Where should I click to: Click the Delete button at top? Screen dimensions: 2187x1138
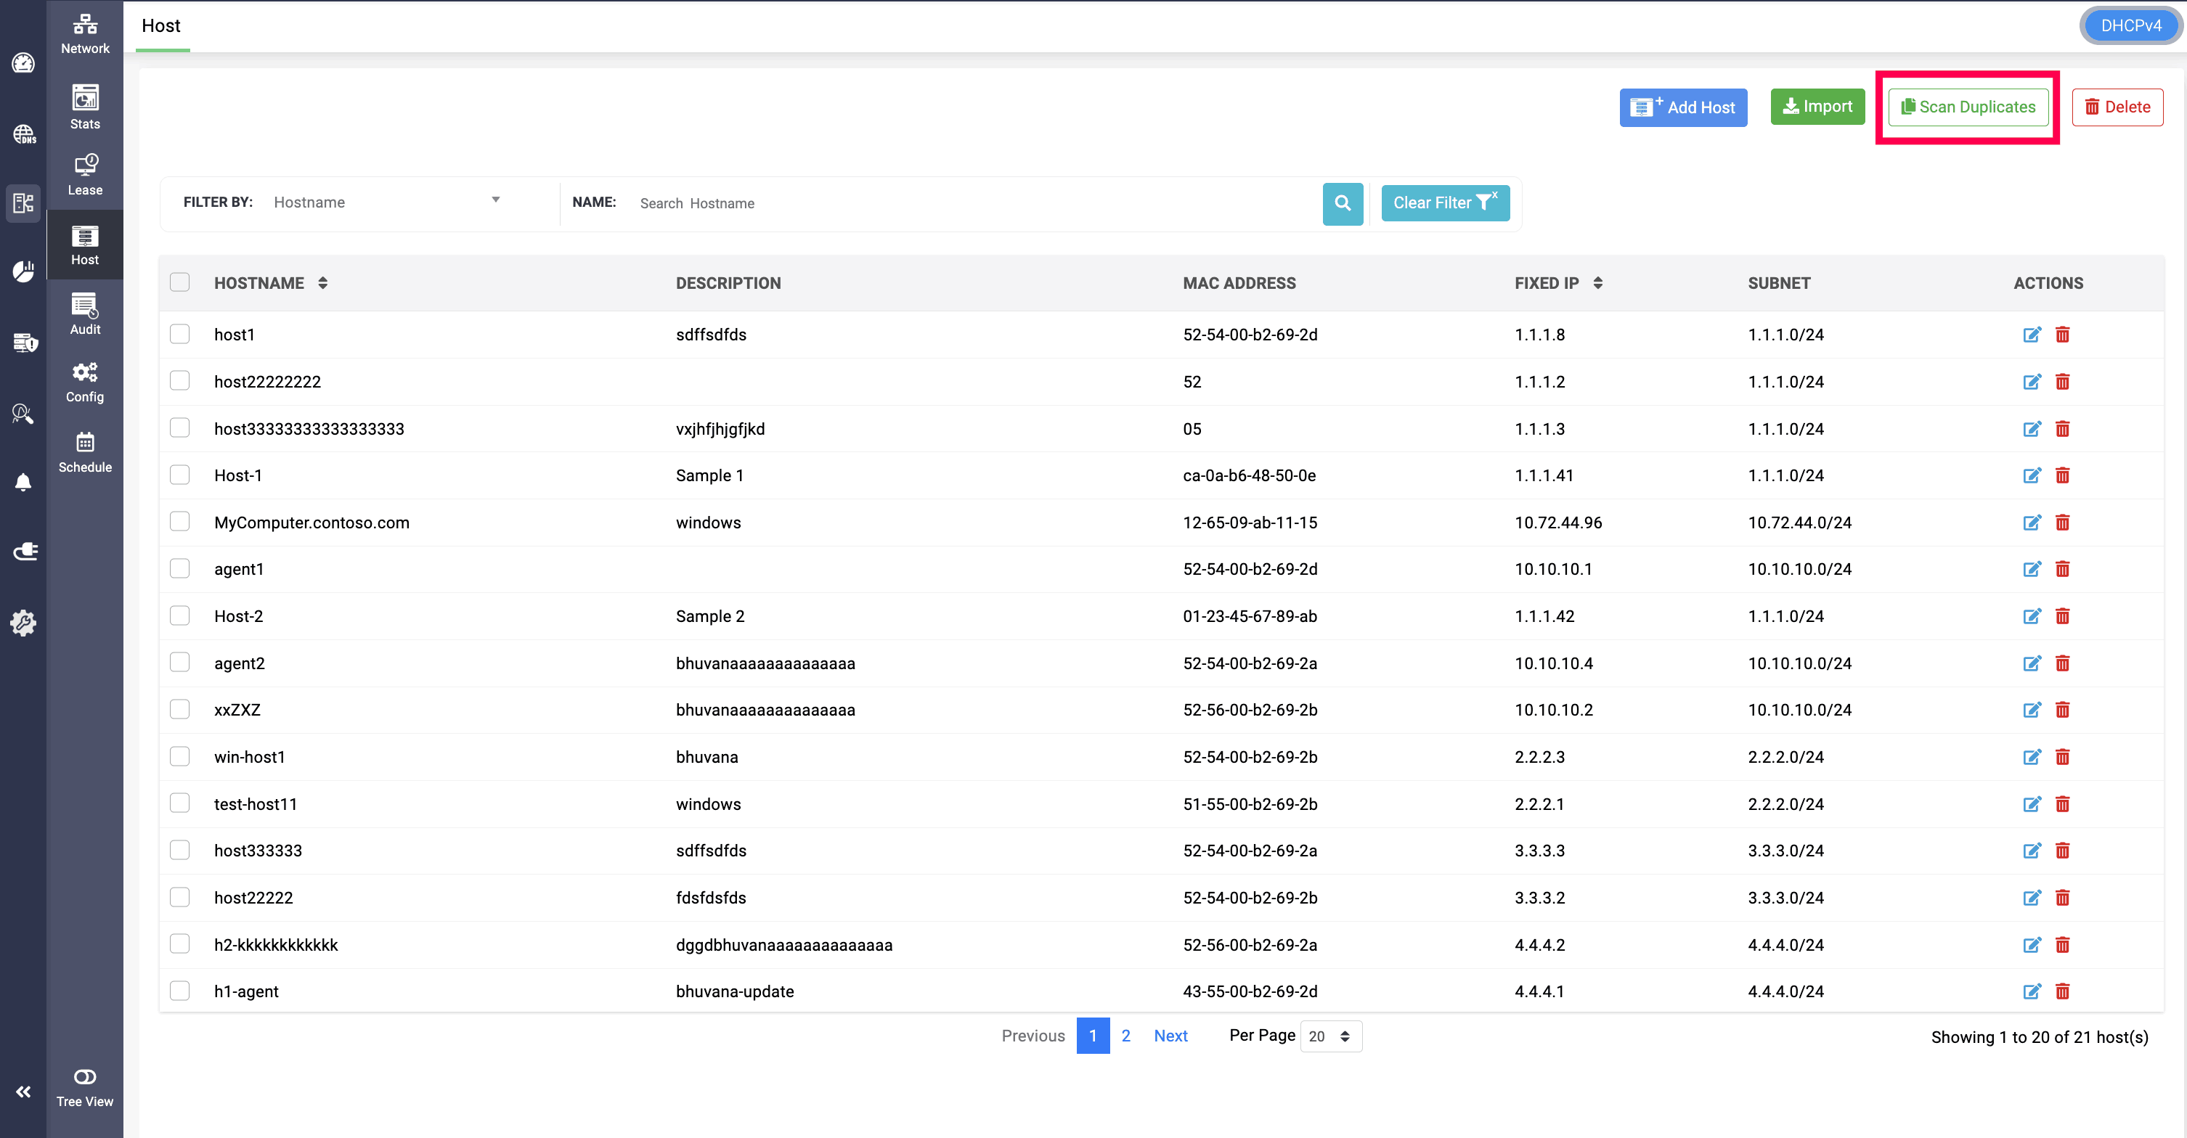coord(2117,107)
